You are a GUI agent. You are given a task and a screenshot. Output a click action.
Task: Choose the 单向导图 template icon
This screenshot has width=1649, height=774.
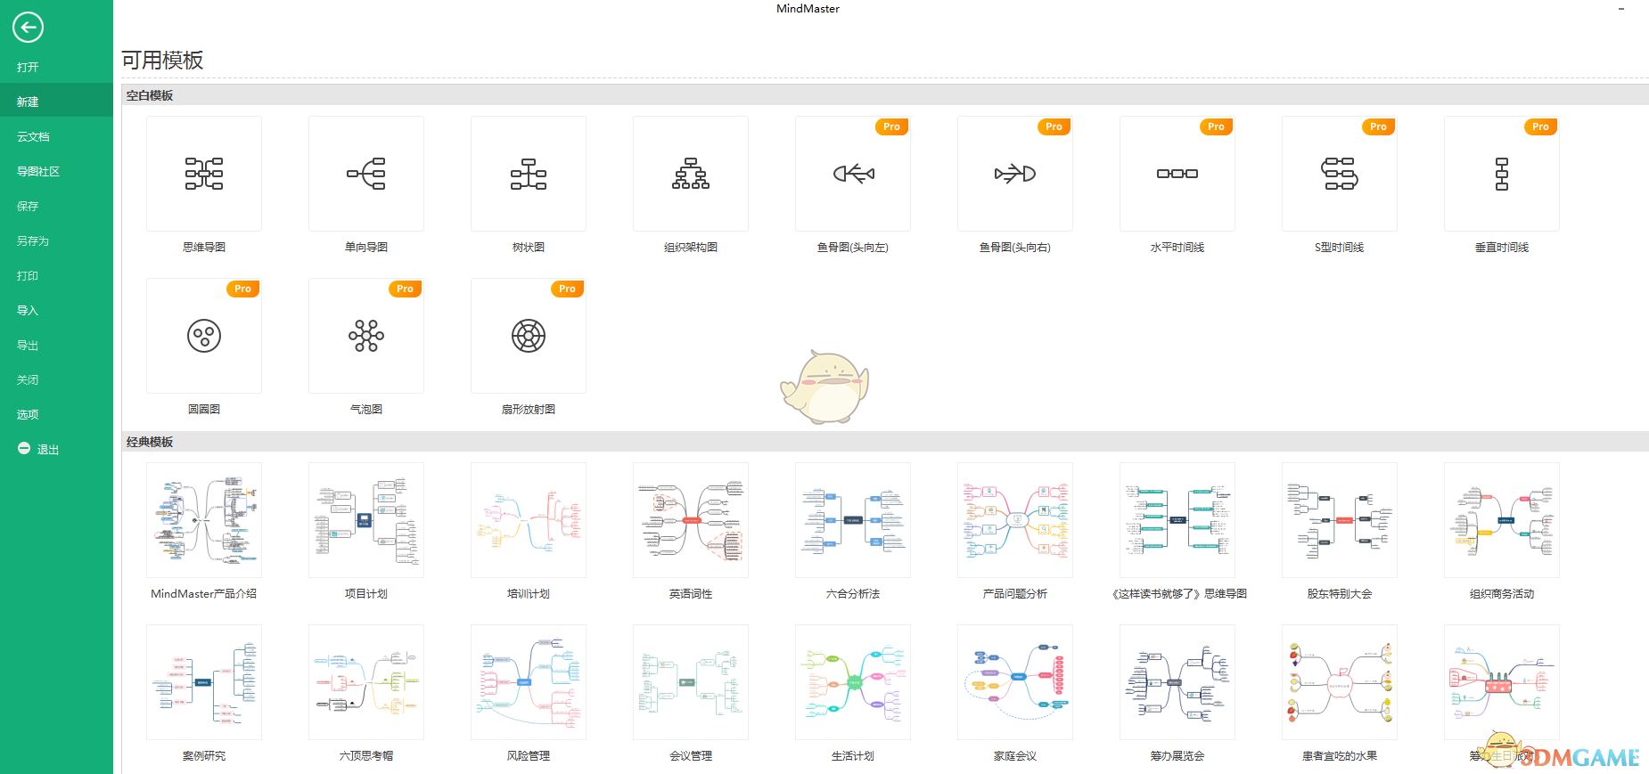(366, 174)
